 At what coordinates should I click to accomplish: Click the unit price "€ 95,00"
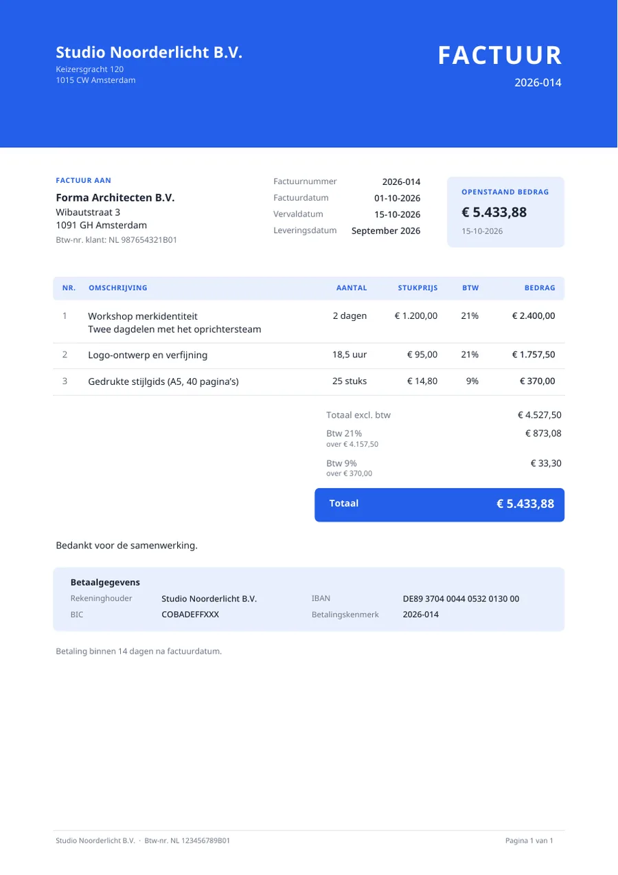pyautogui.click(x=422, y=355)
